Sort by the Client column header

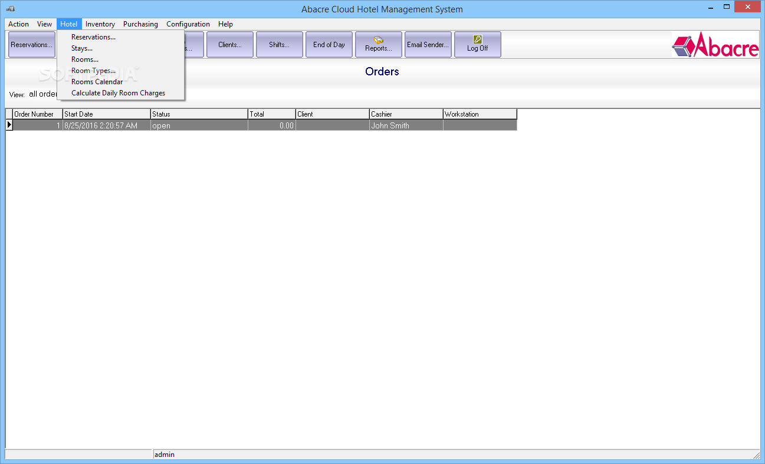click(x=333, y=114)
